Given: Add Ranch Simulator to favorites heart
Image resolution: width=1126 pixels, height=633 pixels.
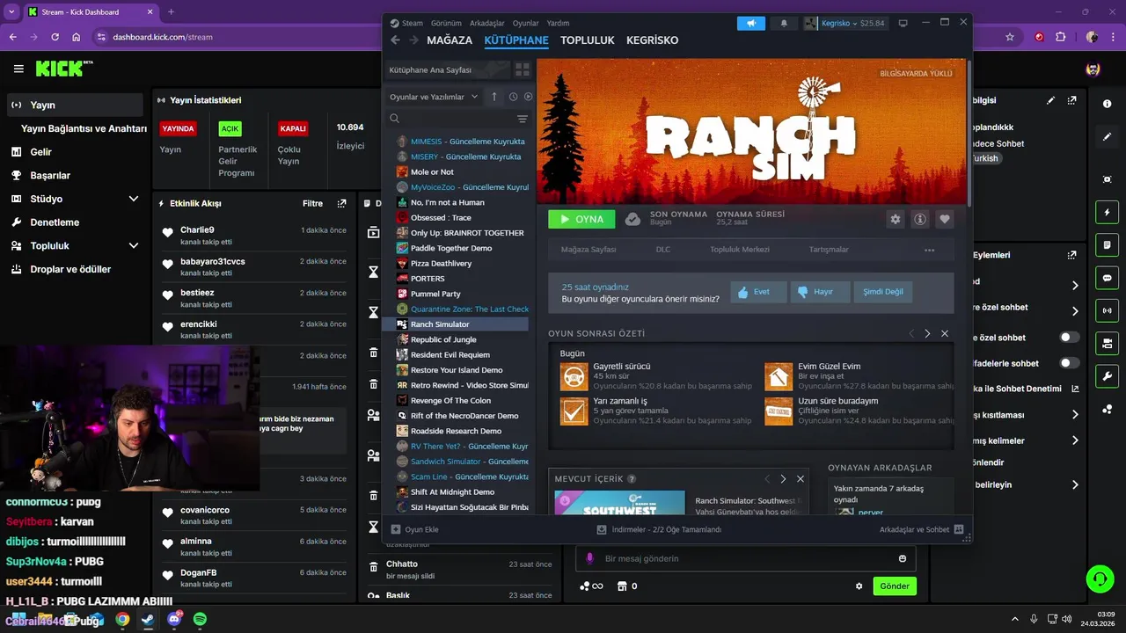Looking at the screenshot, I should (x=945, y=219).
